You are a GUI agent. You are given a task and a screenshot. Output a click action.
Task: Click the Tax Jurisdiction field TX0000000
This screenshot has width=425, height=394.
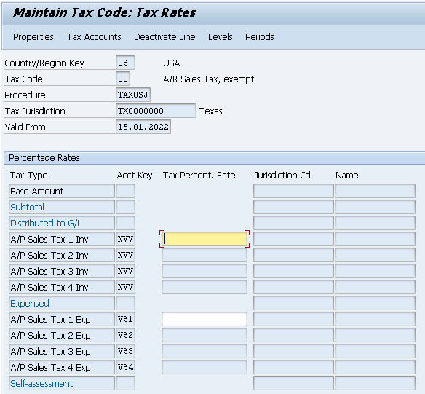156,111
